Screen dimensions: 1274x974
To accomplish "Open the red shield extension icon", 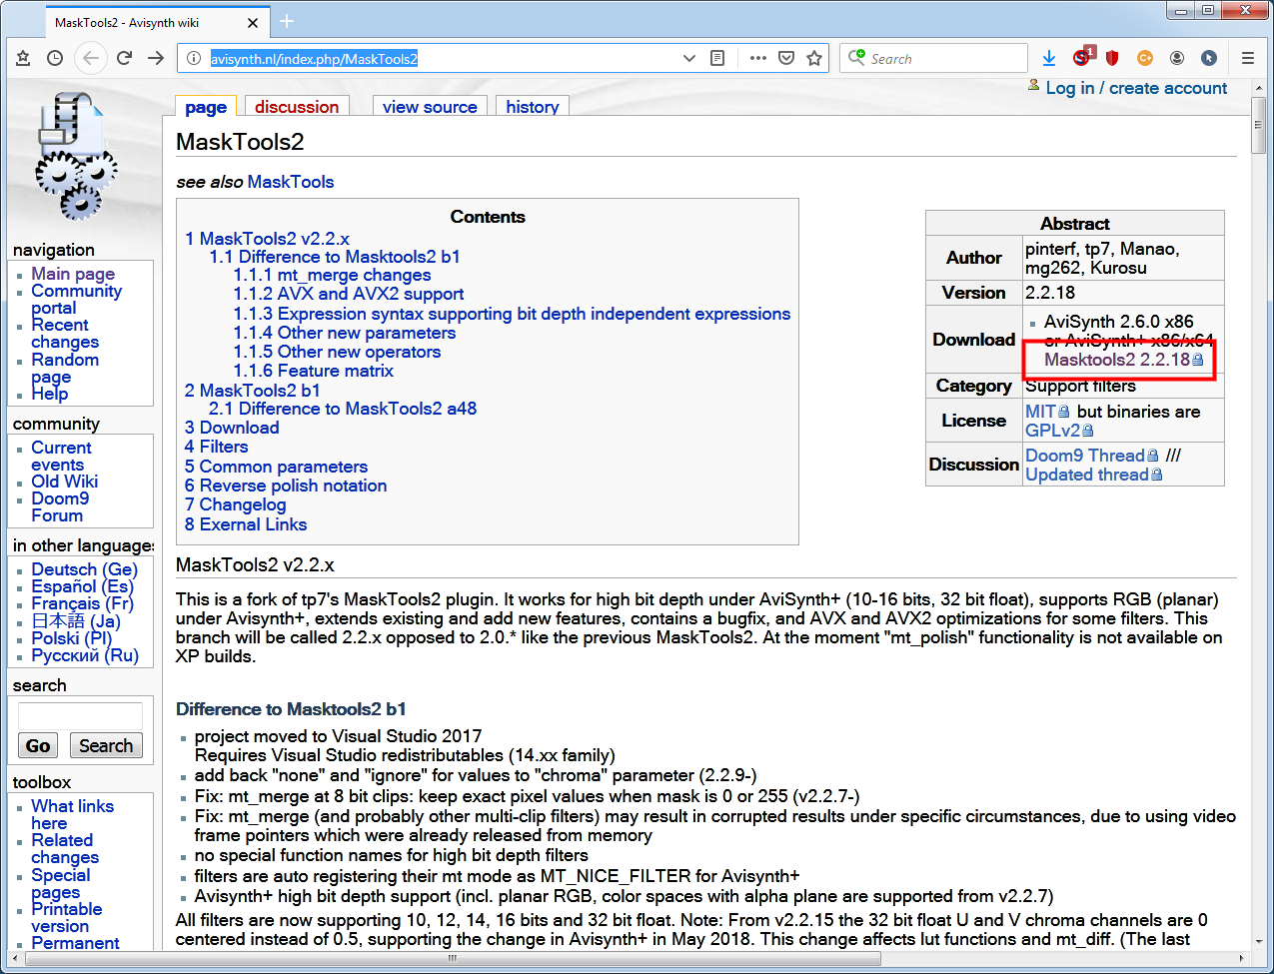I will click(x=1112, y=58).
